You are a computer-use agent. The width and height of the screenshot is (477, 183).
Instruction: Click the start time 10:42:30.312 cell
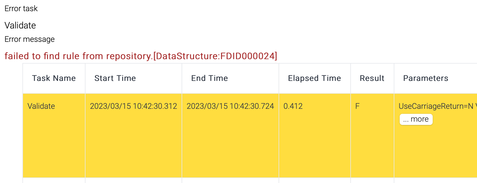pyautogui.click(x=133, y=106)
